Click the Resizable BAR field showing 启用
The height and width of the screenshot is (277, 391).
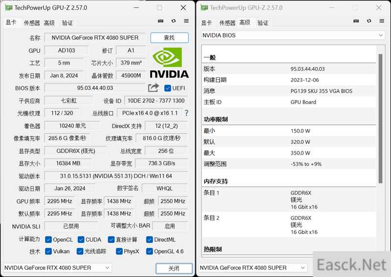click(170, 226)
